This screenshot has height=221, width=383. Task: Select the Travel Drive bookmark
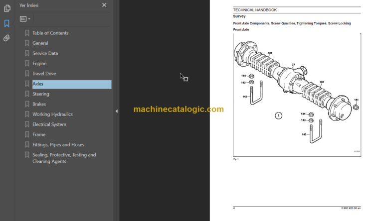(44, 74)
